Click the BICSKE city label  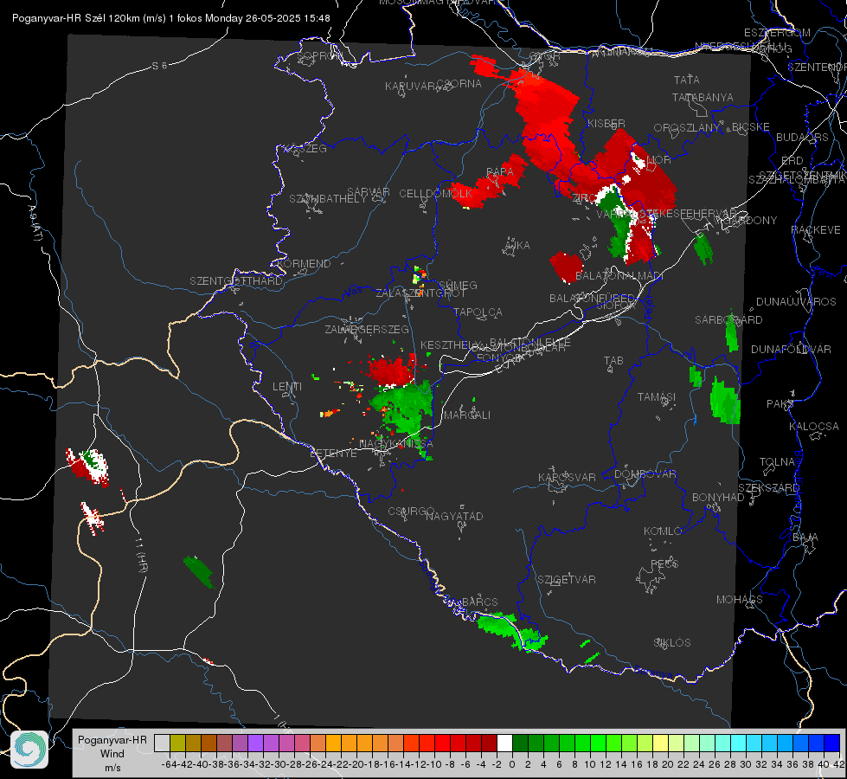(x=751, y=127)
